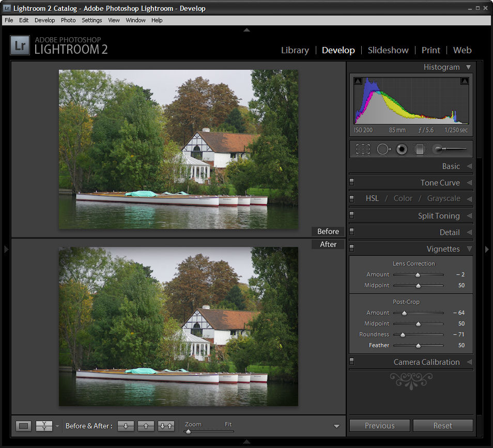Click the Before photo preview
Image resolution: width=493 pixels, height=448 pixels.
tap(179, 149)
